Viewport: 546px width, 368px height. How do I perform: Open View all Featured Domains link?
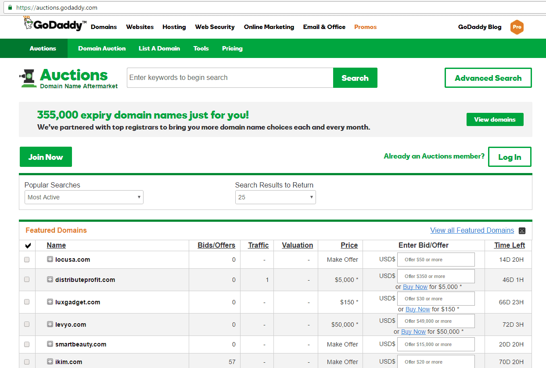[472, 230]
